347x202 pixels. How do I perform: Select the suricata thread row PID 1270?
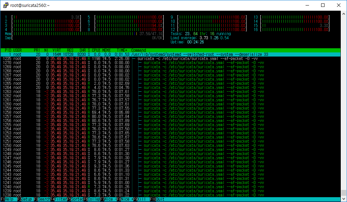pos(171,63)
